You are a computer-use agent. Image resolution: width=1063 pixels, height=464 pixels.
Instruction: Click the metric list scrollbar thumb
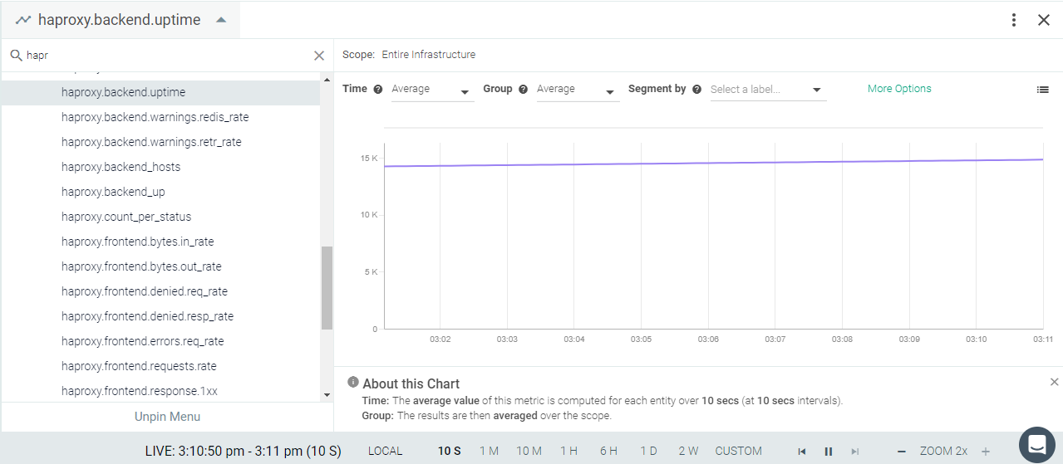327,287
